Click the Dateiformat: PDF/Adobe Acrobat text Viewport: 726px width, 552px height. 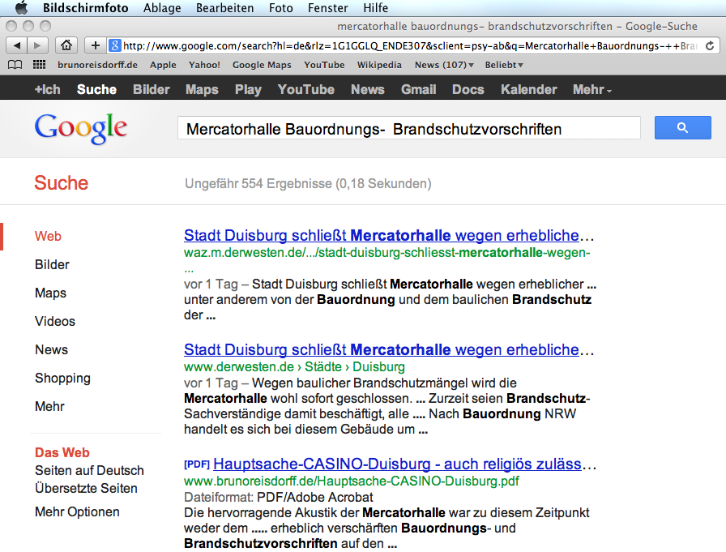278,497
